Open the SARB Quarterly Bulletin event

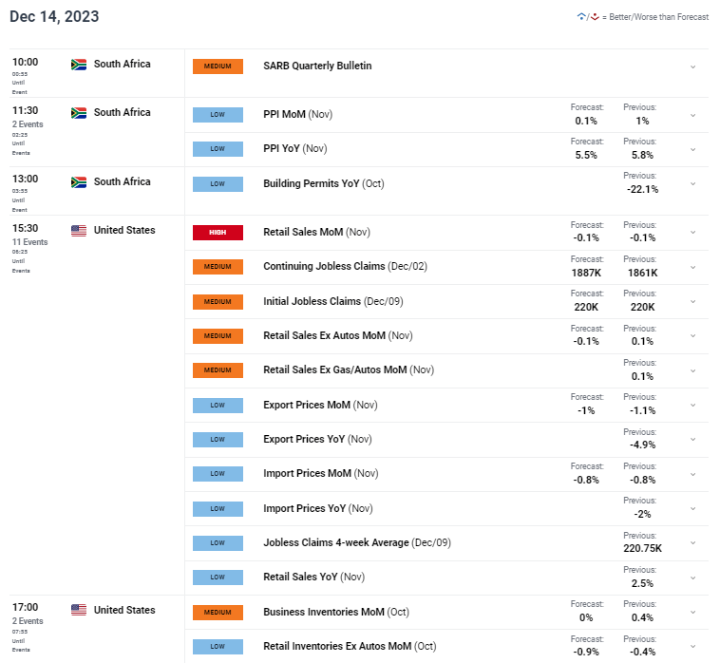(x=317, y=66)
